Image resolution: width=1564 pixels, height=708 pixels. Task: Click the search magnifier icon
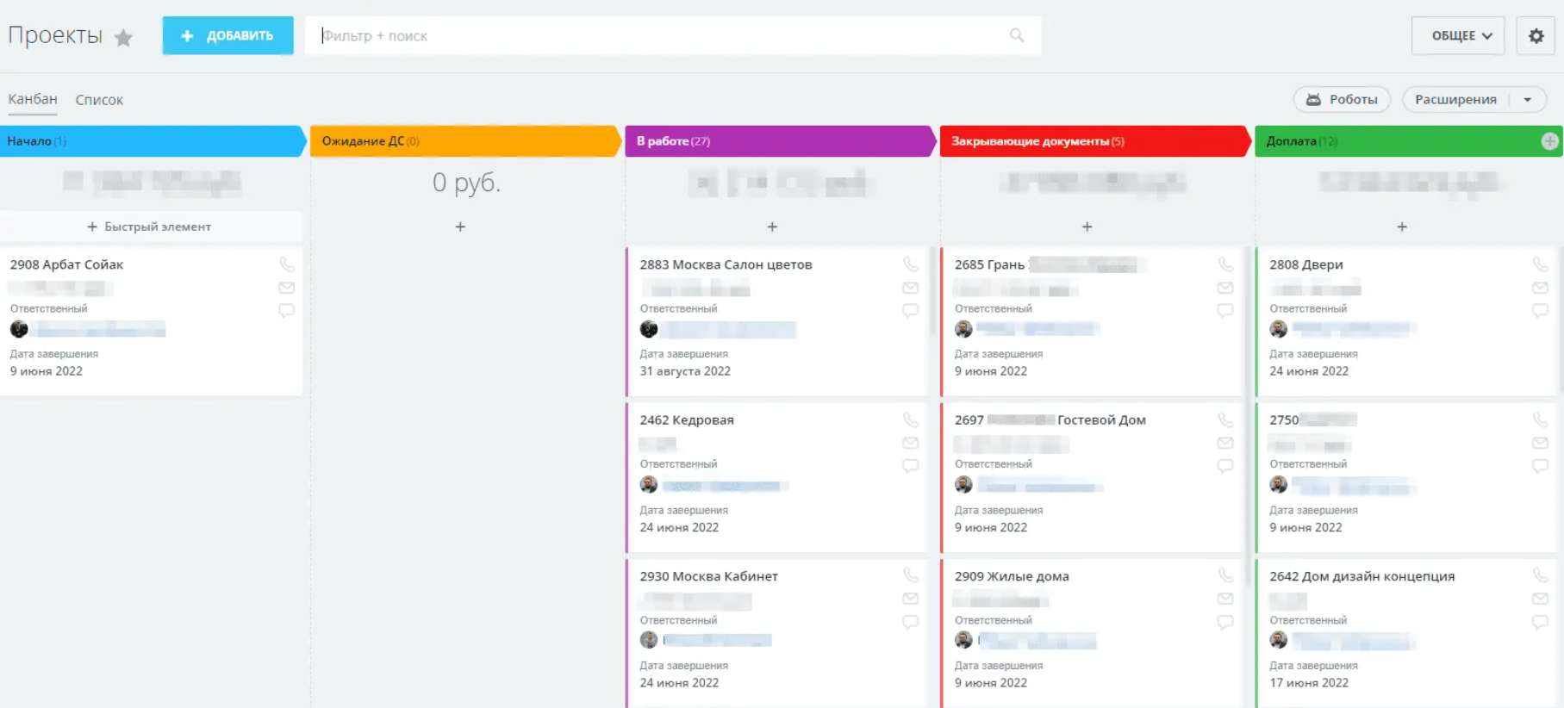[1017, 35]
